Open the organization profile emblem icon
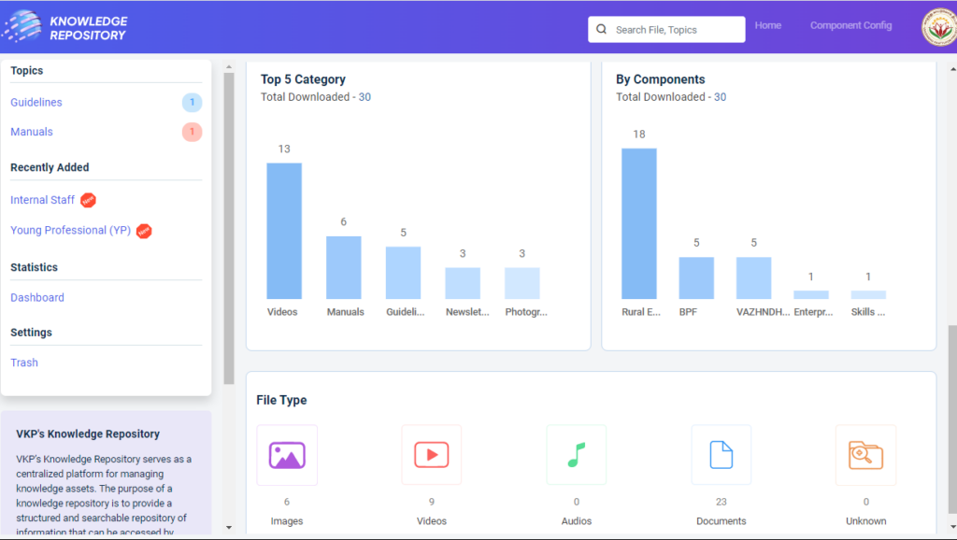Image resolution: width=957 pixels, height=540 pixels. tap(937, 27)
